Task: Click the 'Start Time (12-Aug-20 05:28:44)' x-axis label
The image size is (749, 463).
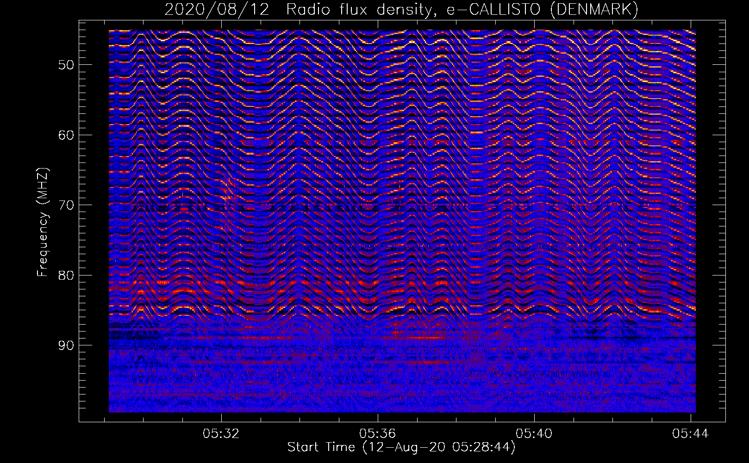Action: coord(401,447)
